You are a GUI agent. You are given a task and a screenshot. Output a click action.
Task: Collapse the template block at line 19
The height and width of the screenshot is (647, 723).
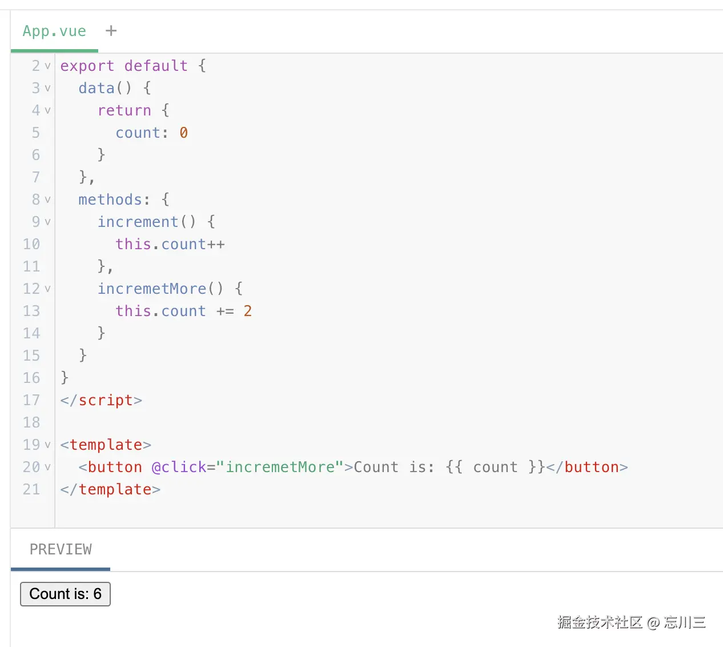[47, 445]
